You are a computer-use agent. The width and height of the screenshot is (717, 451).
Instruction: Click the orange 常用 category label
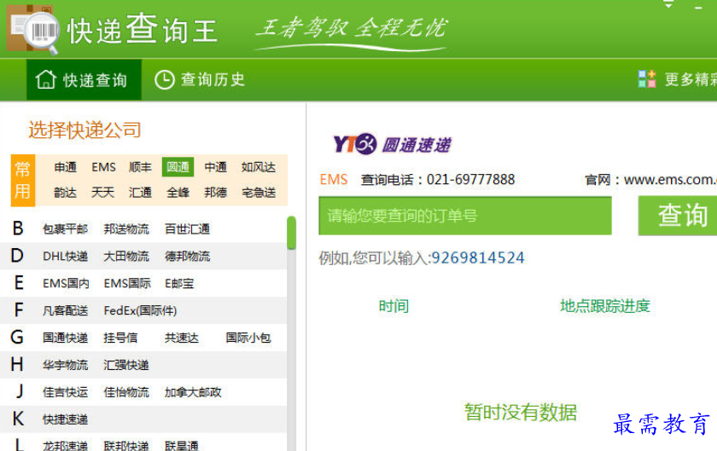coord(23,181)
